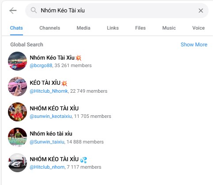
Task: Open avatar of @Hitclub_Nhomk group
Action: click(17, 87)
